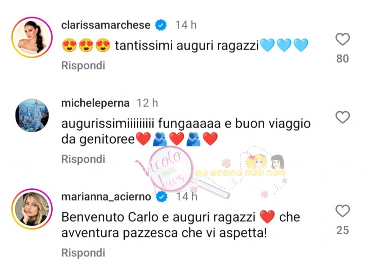Reply to clarissamarchese via Rispondi
Viewport: 369px width, 268px height.
[x=83, y=65]
